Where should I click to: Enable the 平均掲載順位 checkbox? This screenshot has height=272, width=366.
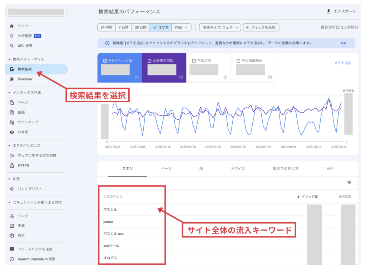tap(238, 61)
